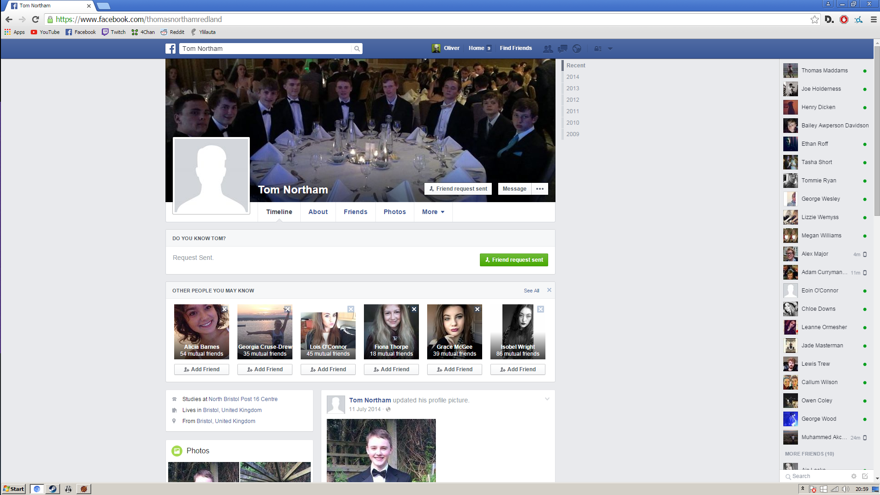This screenshot has width=880, height=495.
Task: Open the 4Chan bookmark
Action: click(143, 32)
